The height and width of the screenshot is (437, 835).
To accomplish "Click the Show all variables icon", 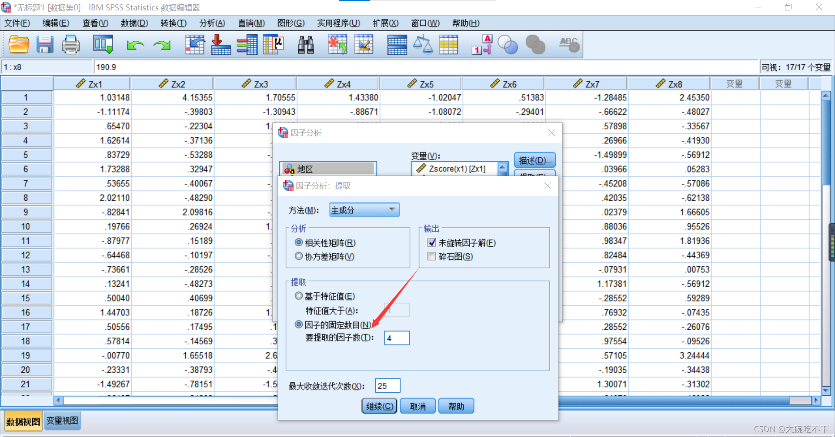I will [535, 44].
